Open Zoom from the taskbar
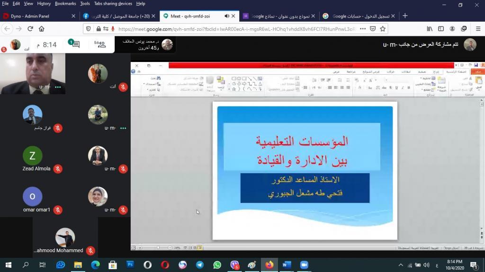 click(x=304, y=265)
